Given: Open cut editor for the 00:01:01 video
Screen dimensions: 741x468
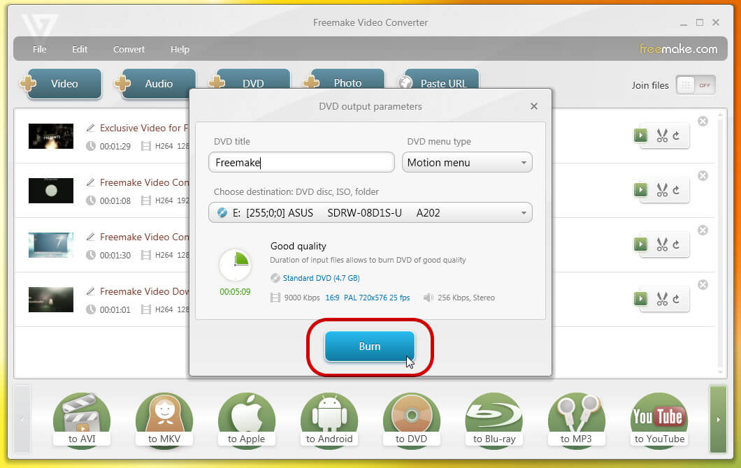Looking at the screenshot, I should click(662, 299).
